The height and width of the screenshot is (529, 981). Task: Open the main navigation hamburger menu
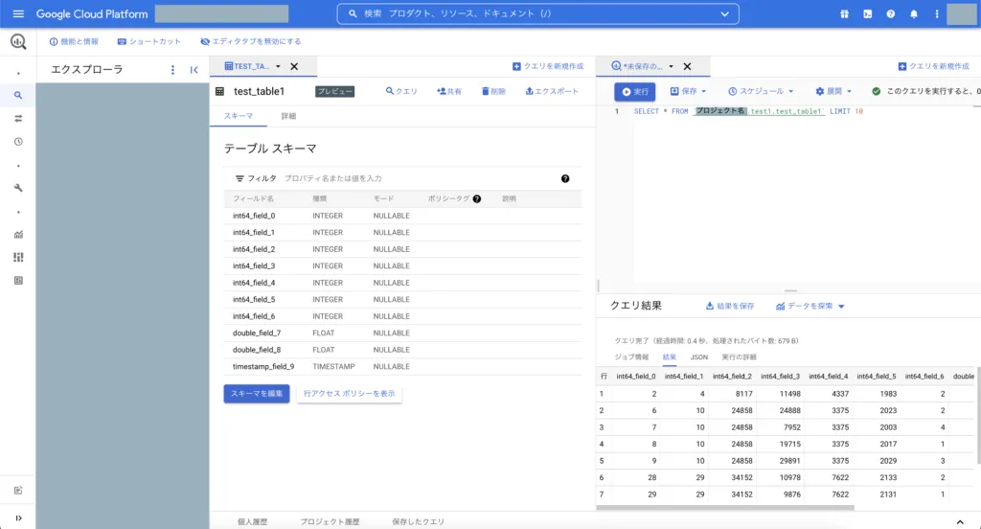click(18, 13)
